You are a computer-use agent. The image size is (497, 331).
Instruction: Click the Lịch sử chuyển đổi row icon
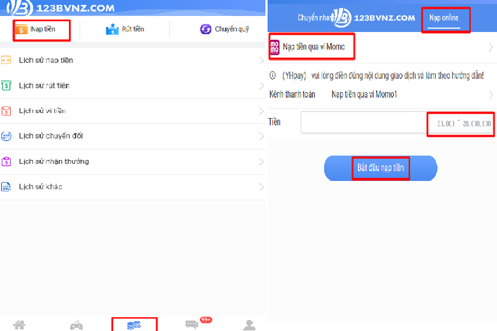(x=6, y=136)
